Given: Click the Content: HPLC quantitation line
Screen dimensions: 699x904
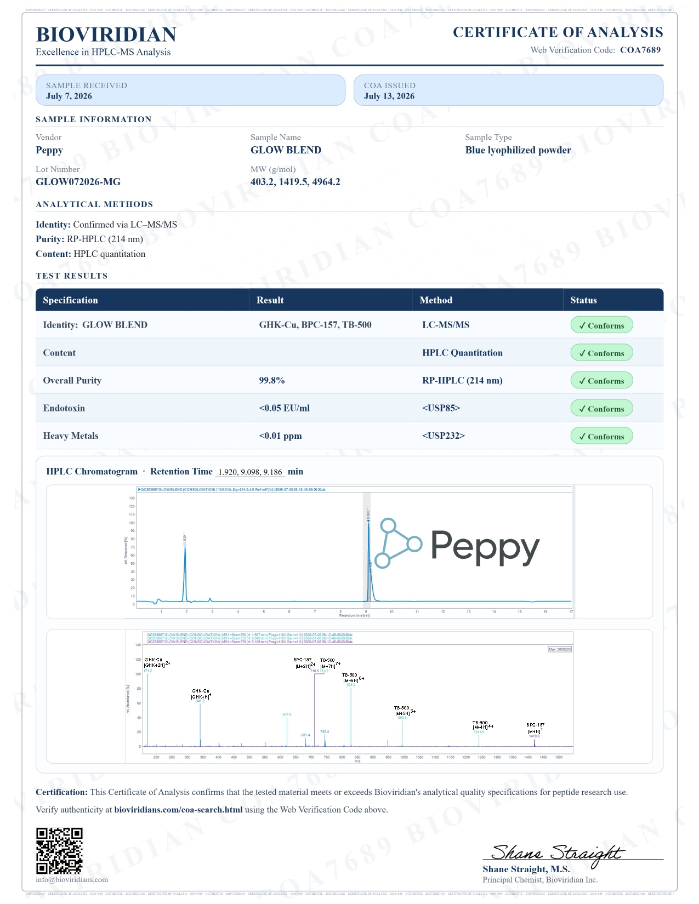Looking at the screenshot, I should point(90,254).
